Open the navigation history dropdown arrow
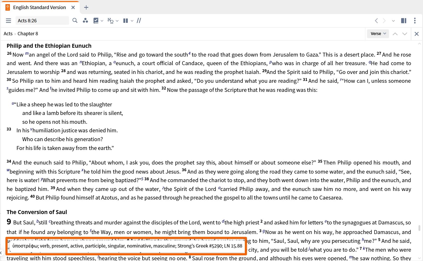 pos(393,21)
